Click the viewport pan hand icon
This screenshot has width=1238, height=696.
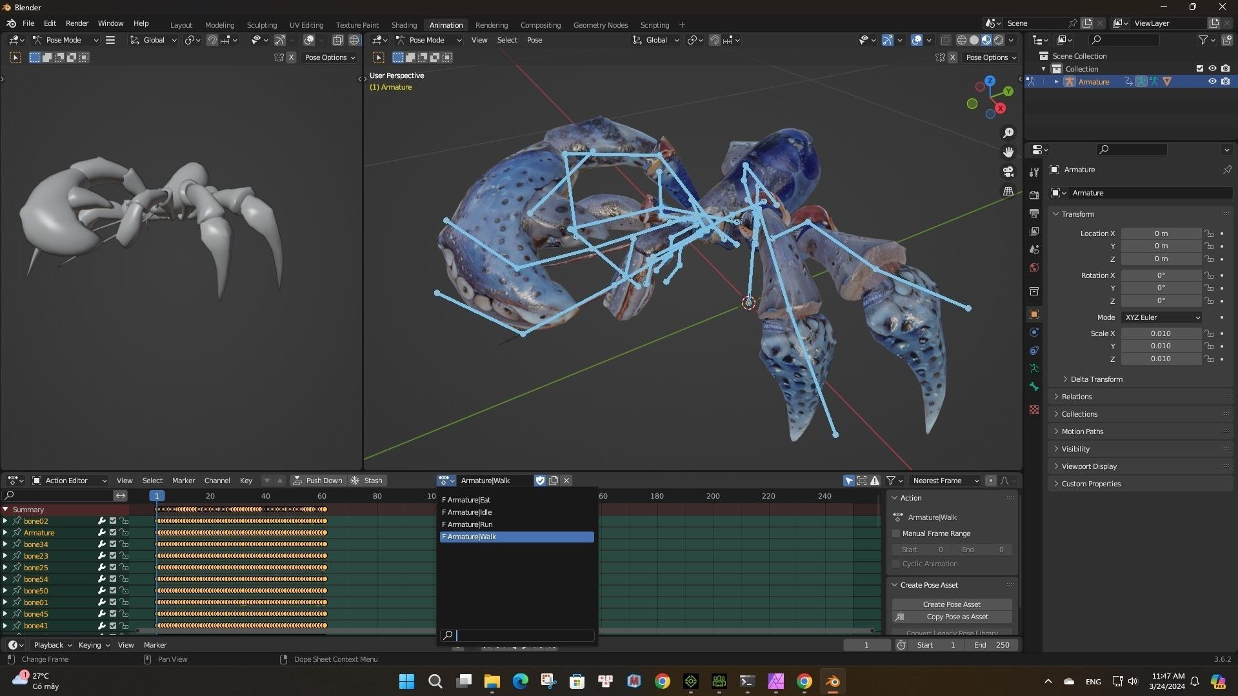coord(1008,152)
